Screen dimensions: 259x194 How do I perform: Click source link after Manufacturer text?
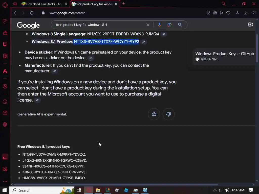click(x=55, y=71)
